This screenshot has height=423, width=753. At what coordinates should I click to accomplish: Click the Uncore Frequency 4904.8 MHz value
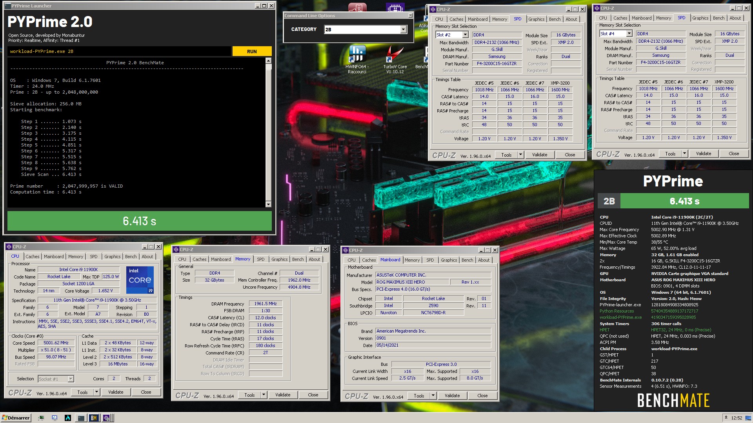300,287
